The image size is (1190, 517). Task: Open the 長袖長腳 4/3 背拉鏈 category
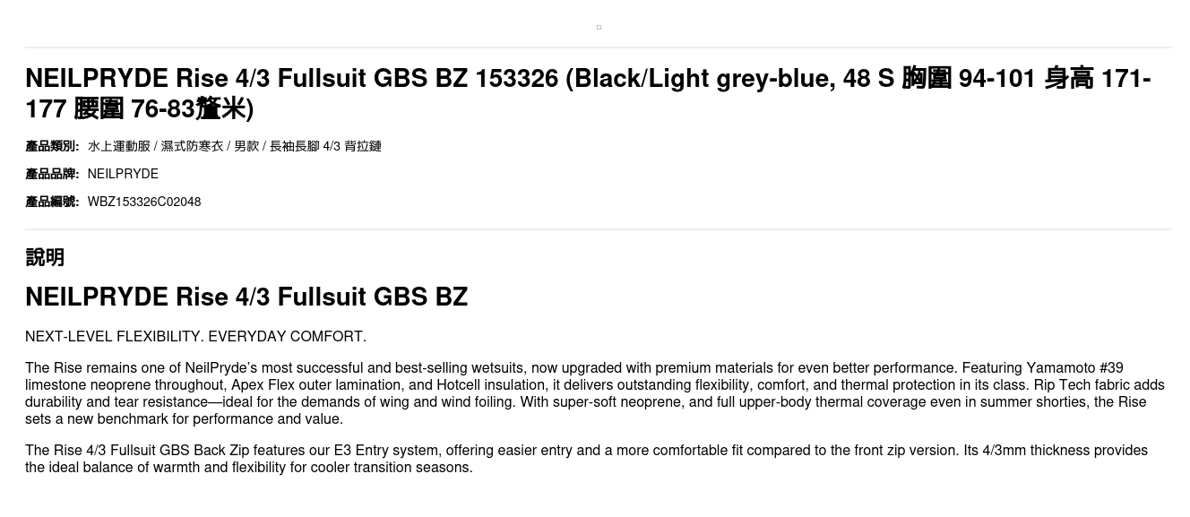pyautogui.click(x=325, y=146)
